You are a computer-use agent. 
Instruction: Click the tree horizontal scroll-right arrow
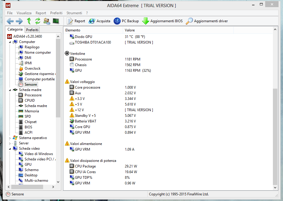(x=53, y=187)
